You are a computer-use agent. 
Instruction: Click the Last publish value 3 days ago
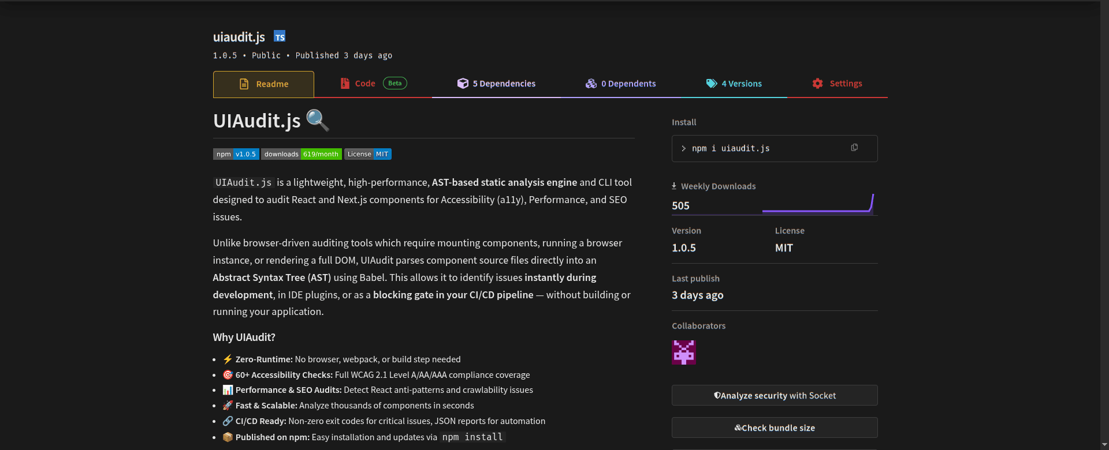tap(698, 295)
